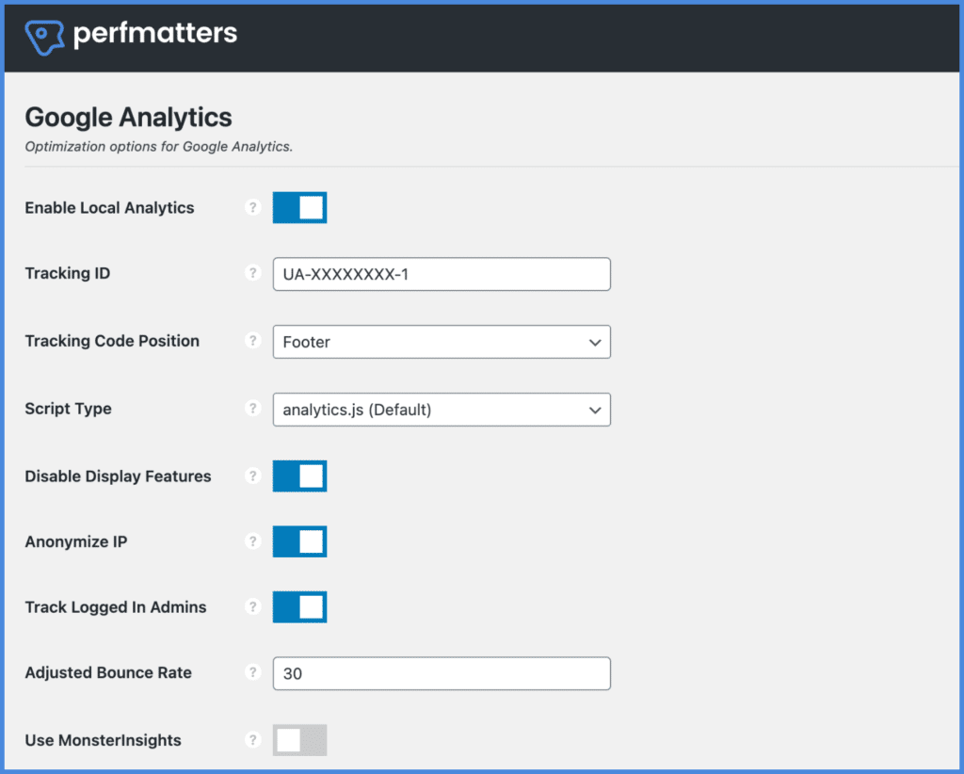964x774 pixels.
Task: Open help tooltip for Tracking ID
Action: pos(252,272)
